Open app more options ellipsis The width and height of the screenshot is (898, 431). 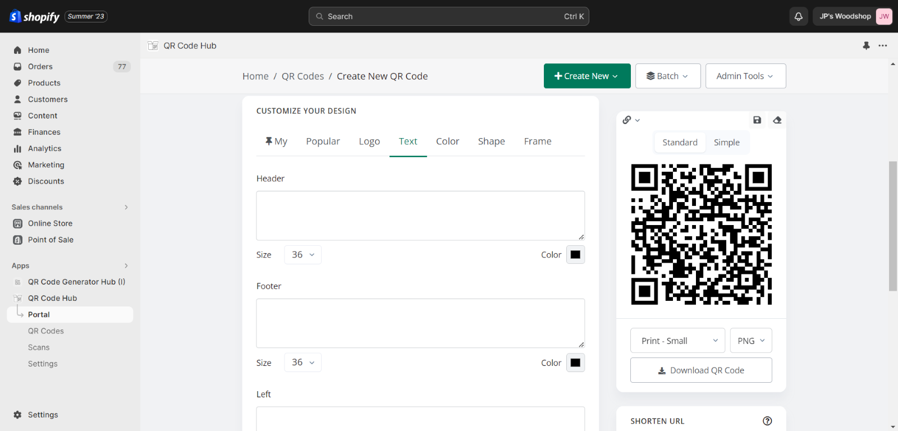(x=883, y=45)
